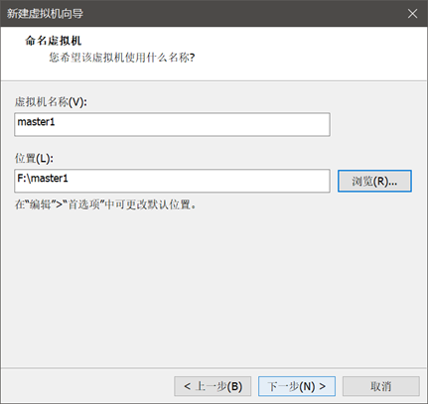Screen dimensions: 428x404
Task: Open the 浏览(R)... folder browser
Action: pos(374,181)
